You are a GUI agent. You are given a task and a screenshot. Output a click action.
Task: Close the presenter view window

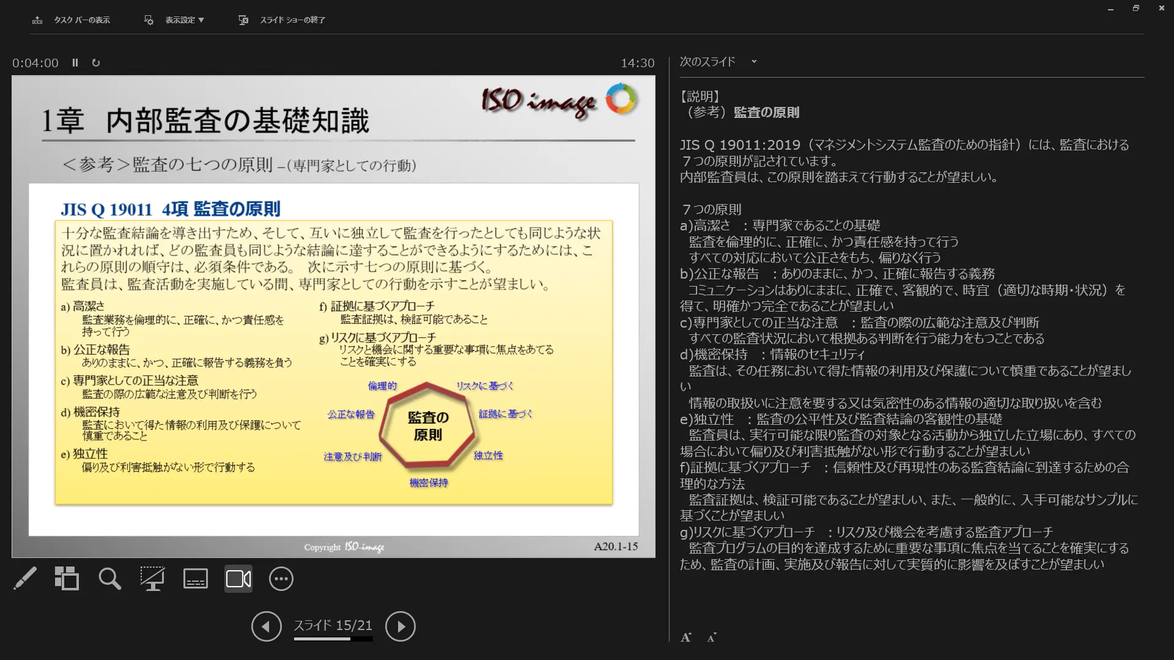[x=1161, y=9]
